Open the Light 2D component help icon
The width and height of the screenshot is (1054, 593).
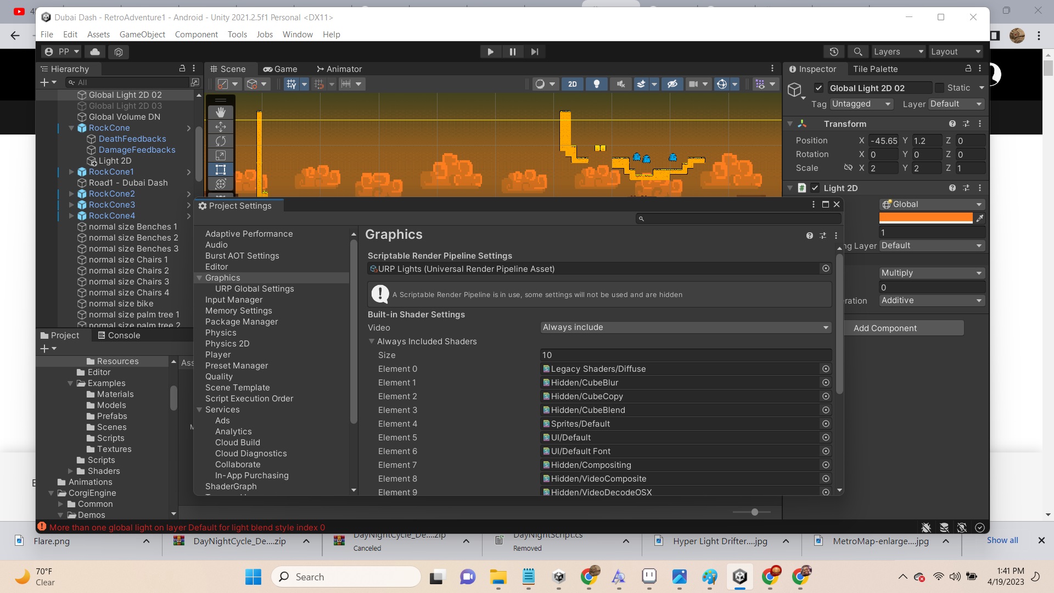coord(952,188)
